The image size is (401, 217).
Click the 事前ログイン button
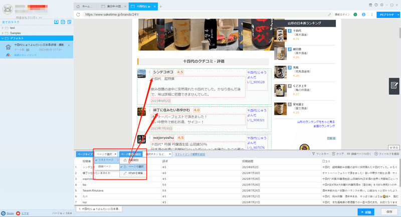pyautogui.click(x=342, y=15)
